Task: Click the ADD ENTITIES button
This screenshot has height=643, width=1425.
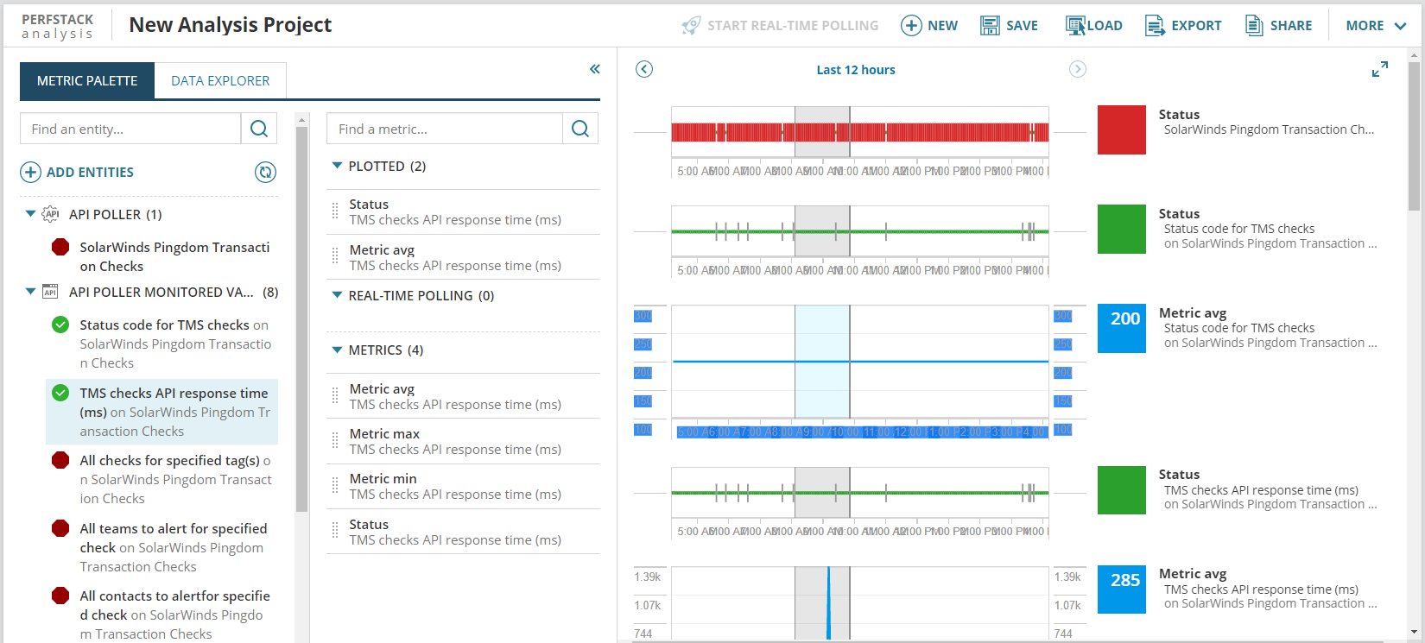Action: (78, 172)
